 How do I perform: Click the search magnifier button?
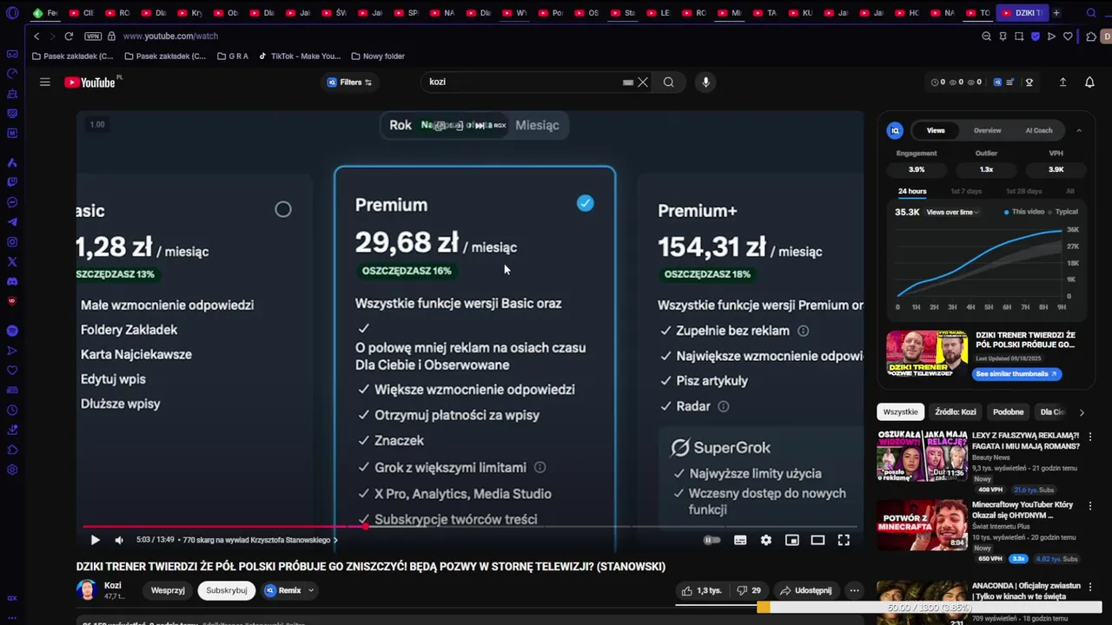[668, 82]
